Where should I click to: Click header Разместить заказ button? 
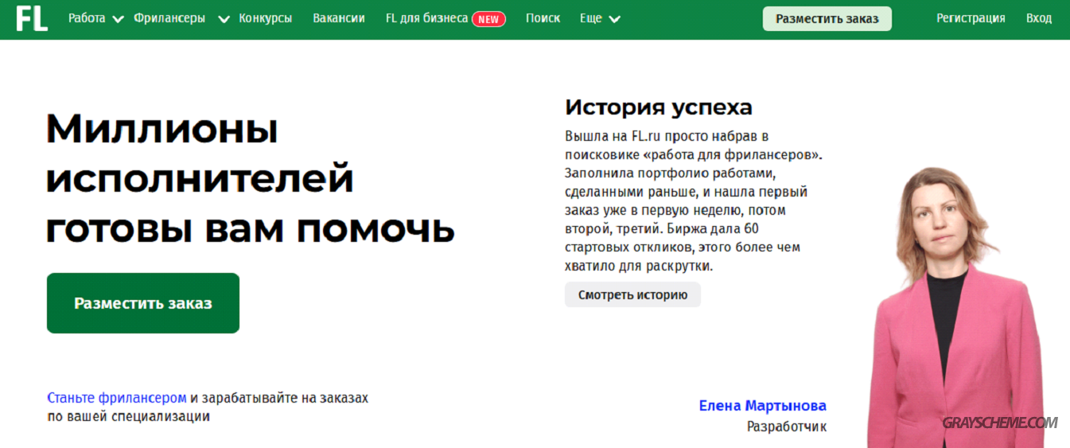827,18
